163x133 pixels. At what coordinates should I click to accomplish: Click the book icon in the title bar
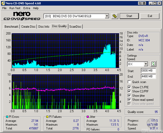(140, 3)
